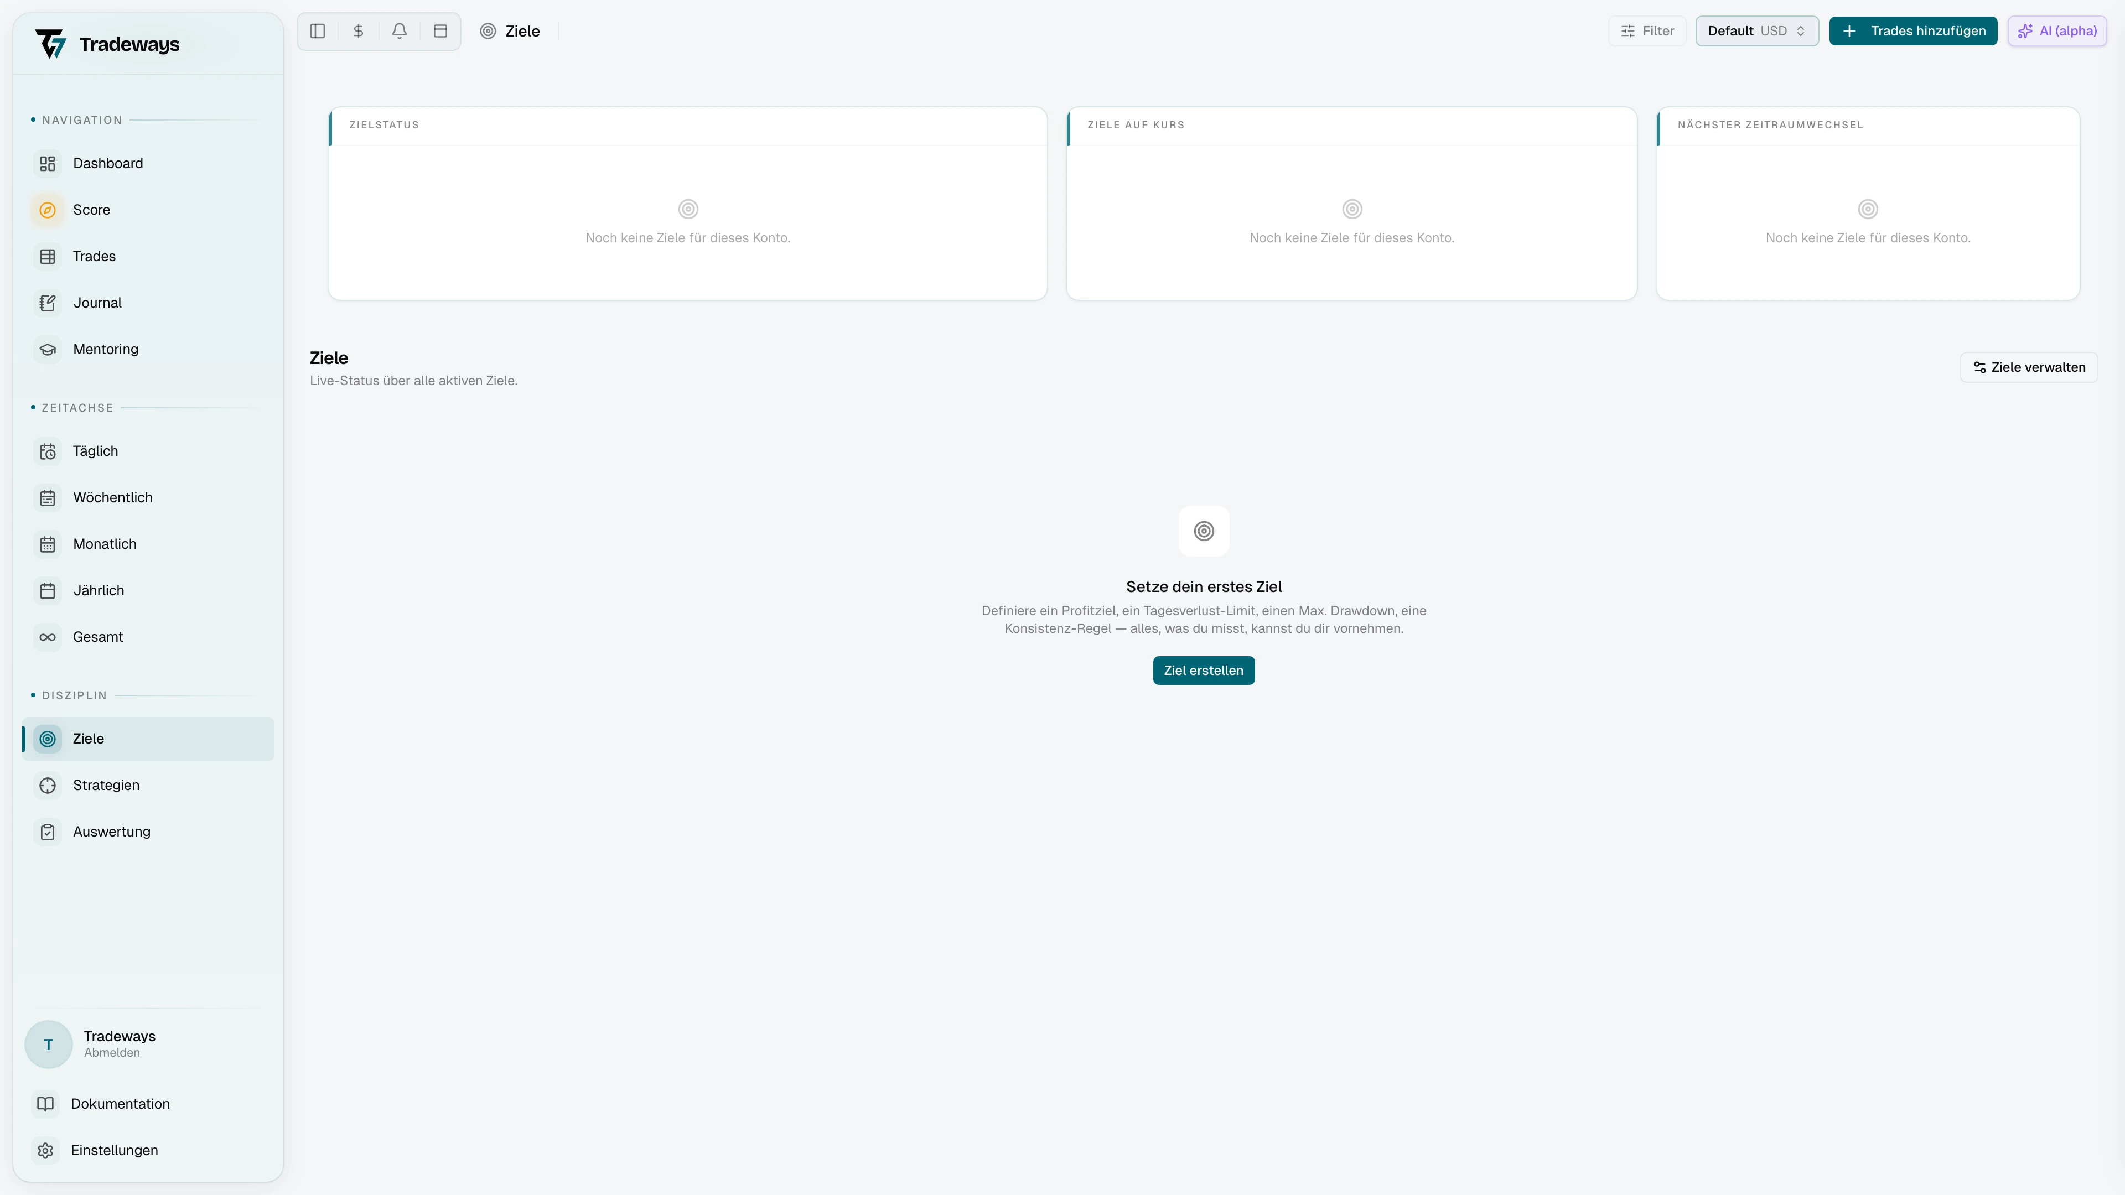Click the Dashboard grid icon
This screenshot has width=2125, height=1195.
(48, 163)
